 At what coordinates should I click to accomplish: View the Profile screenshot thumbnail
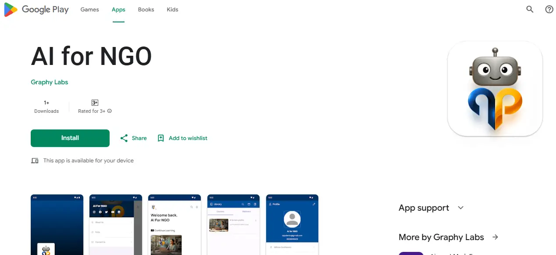coord(292,225)
